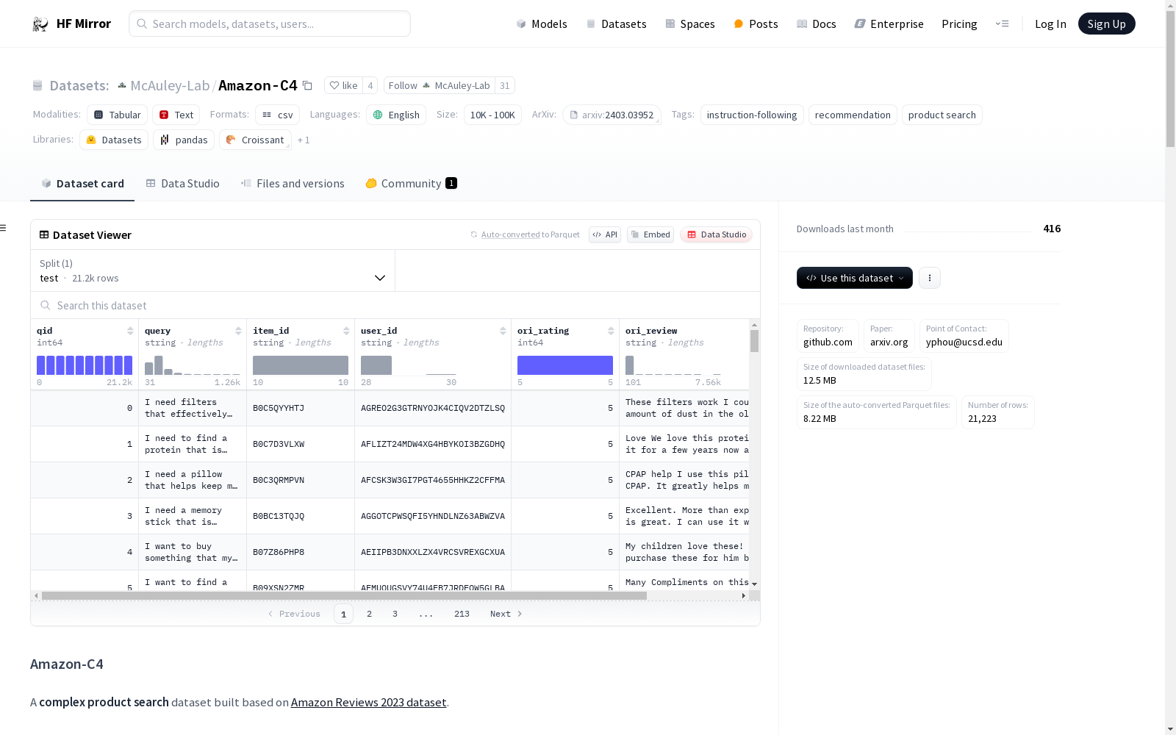The height and width of the screenshot is (735, 1176).
Task: Click the Datasets stack icon beside title
Action: coord(37,86)
